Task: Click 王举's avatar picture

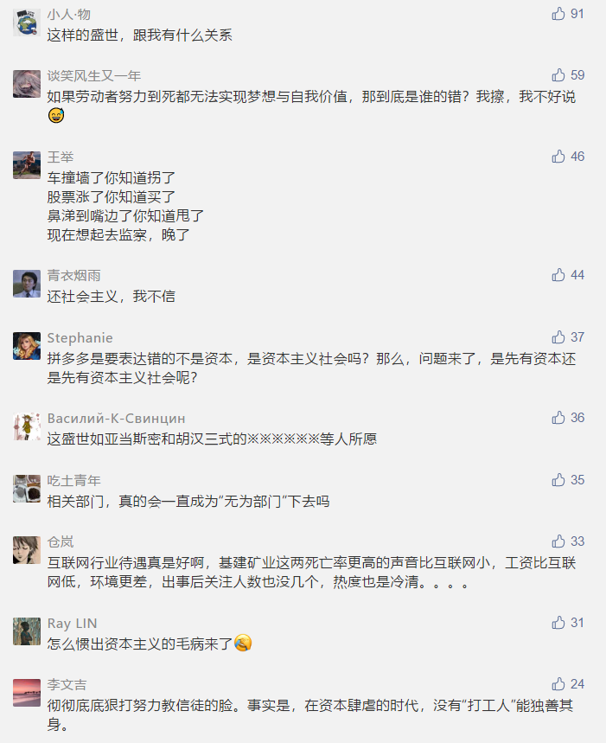Action: (27, 165)
